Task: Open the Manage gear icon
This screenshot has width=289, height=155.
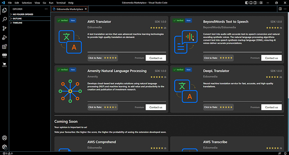Action: point(4,147)
